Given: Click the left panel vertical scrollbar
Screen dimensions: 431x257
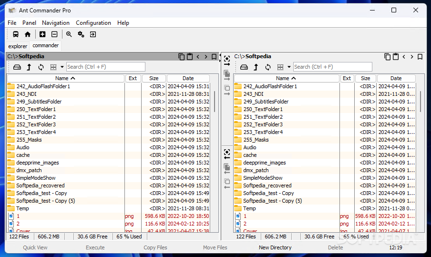Looking at the screenshot, I should (215, 102).
